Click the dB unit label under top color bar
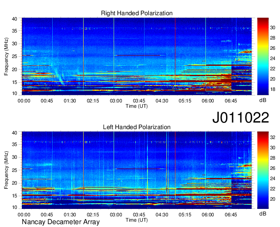280x227 pixels. pos(263,100)
